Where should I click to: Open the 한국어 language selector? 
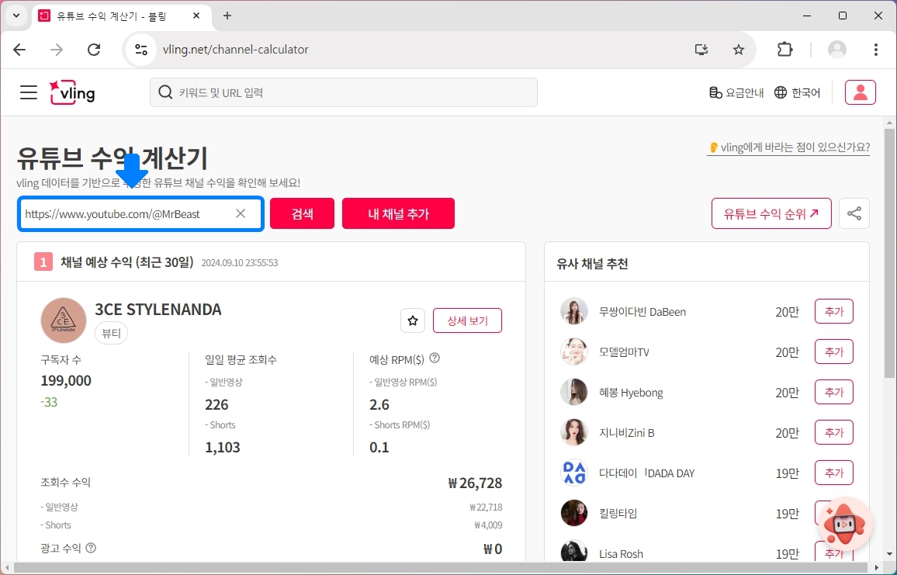797,92
